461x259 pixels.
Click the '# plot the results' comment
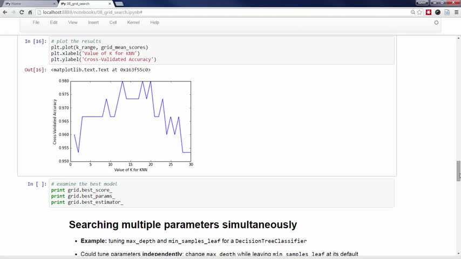tap(76, 41)
